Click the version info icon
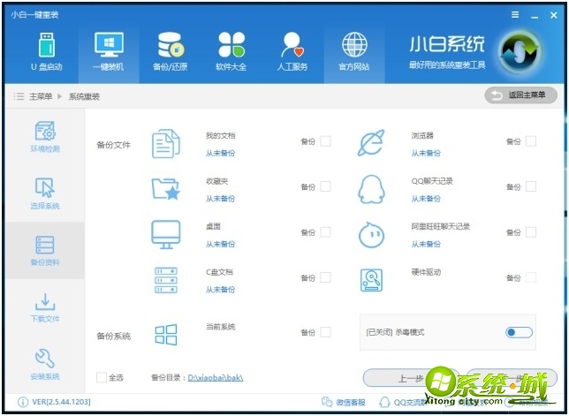 click(x=22, y=402)
